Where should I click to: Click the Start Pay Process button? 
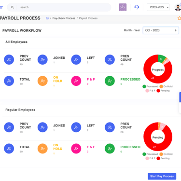[x=162, y=176]
